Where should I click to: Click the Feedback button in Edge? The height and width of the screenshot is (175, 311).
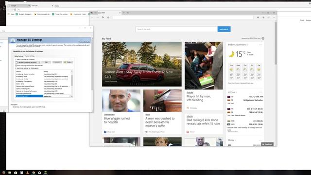tap(267, 144)
